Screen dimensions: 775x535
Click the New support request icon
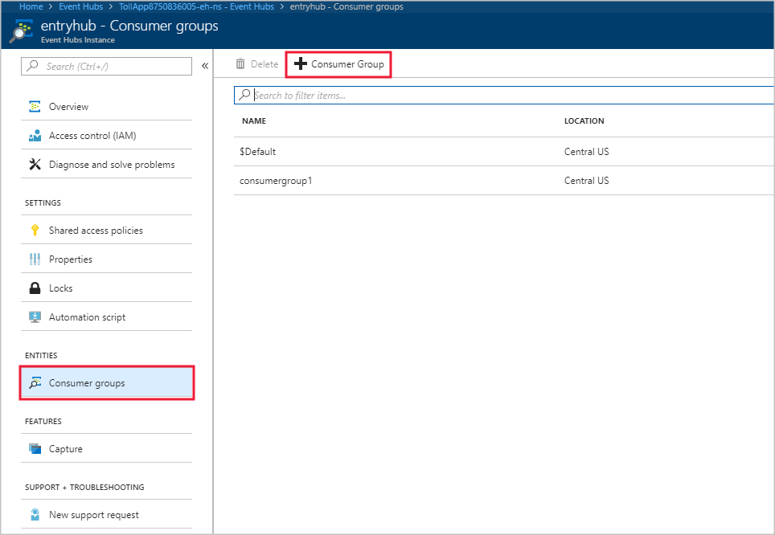tap(35, 514)
